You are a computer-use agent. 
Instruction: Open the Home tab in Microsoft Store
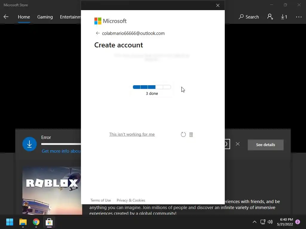24,17
